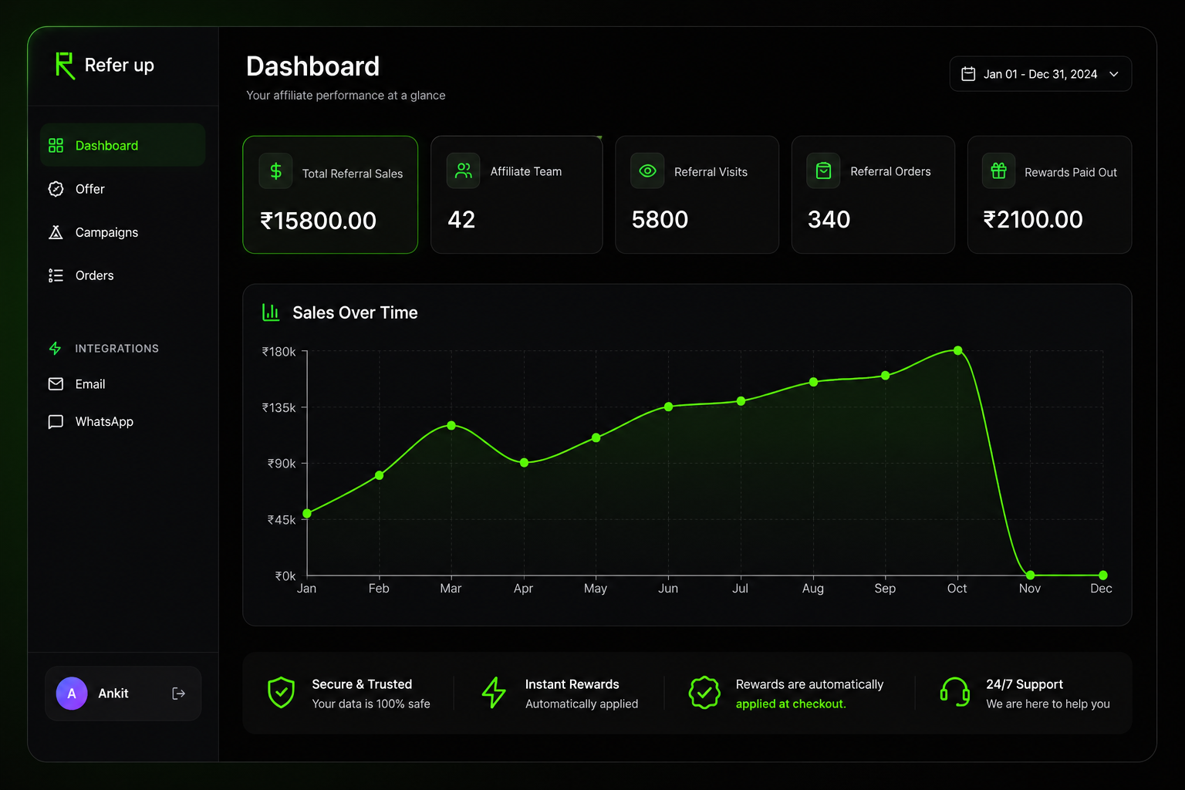Click the March data point on chart
The height and width of the screenshot is (790, 1185).
point(451,426)
